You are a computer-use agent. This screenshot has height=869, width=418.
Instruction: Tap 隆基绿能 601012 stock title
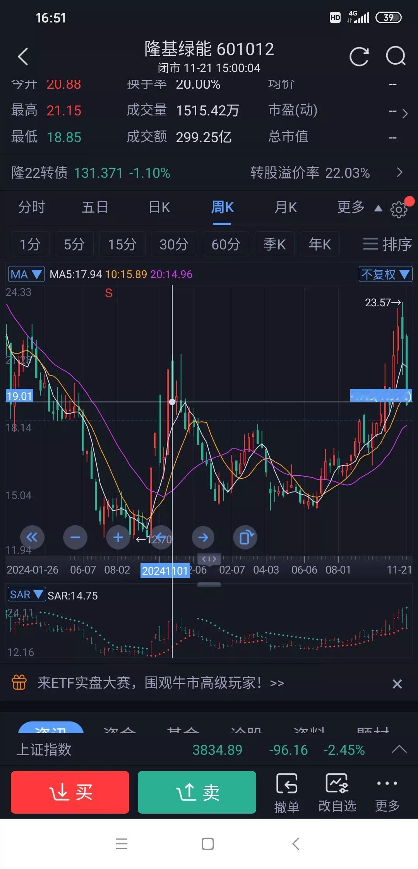pos(209,49)
